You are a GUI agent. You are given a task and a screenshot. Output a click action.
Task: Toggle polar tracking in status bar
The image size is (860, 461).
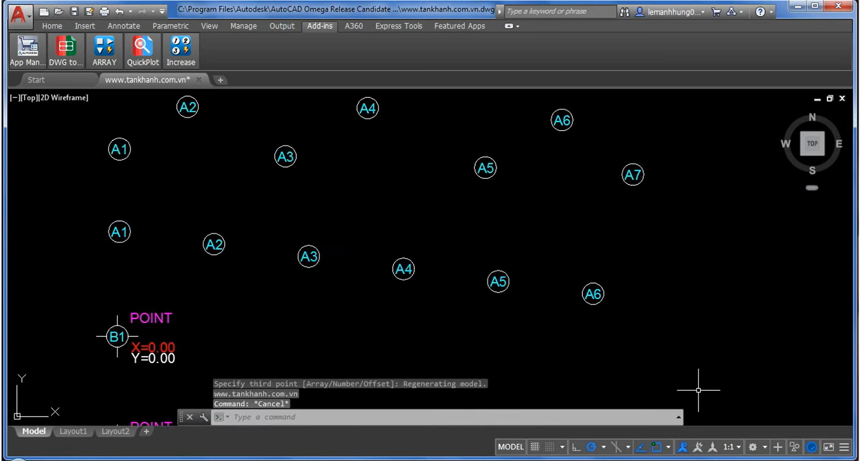coord(591,447)
